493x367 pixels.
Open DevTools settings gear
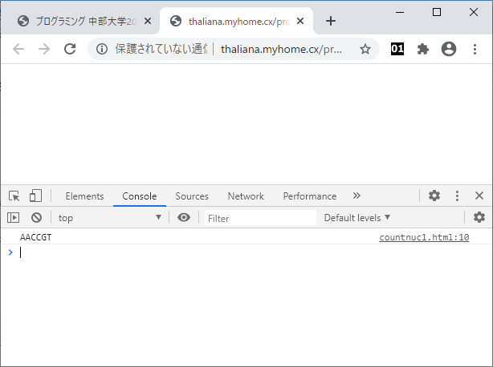[x=434, y=196]
